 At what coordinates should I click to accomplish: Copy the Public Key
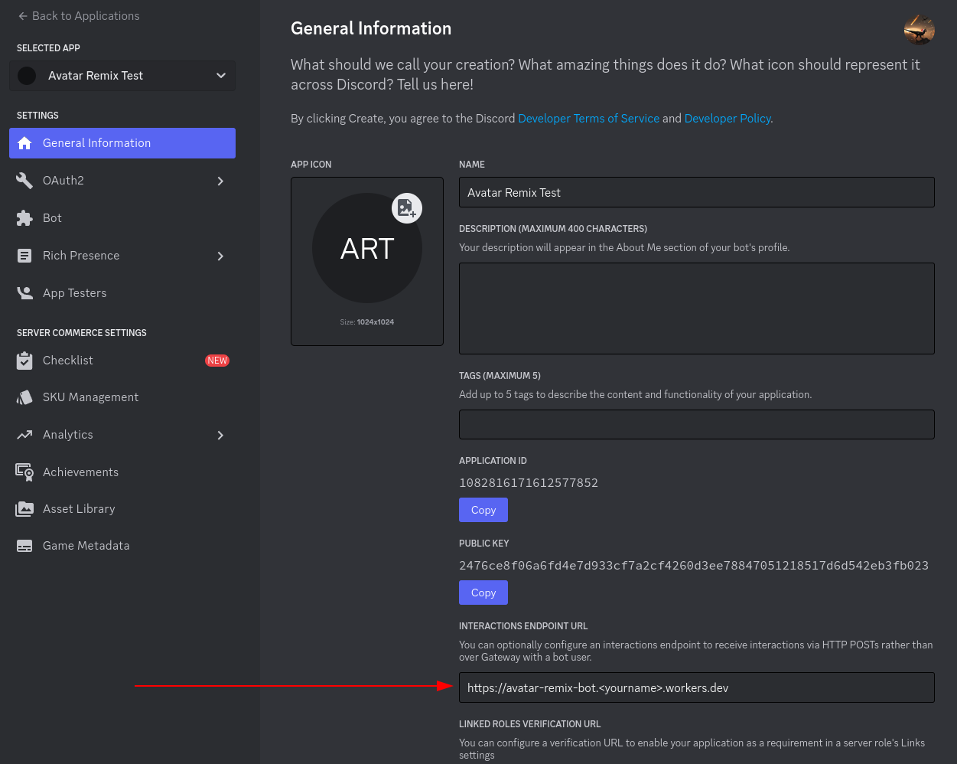click(x=483, y=593)
